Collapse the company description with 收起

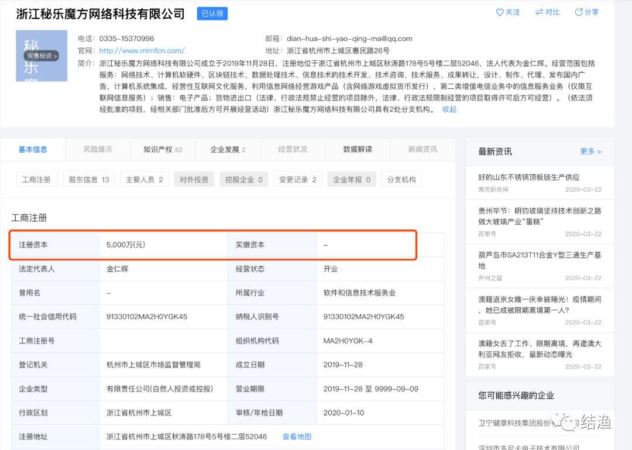(449, 109)
